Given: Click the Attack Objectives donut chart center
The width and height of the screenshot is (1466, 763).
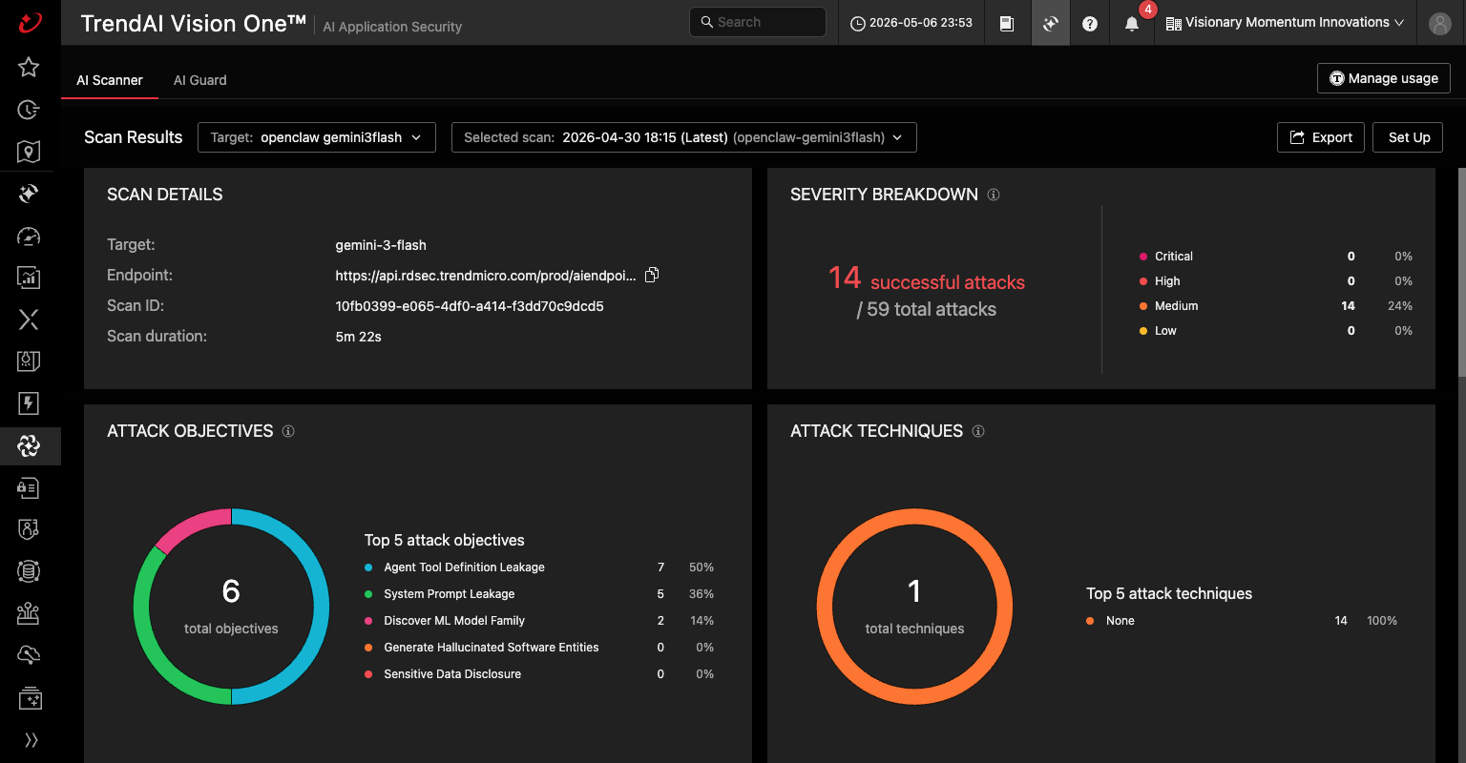Looking at the screenshot, I should click(231, 607).
